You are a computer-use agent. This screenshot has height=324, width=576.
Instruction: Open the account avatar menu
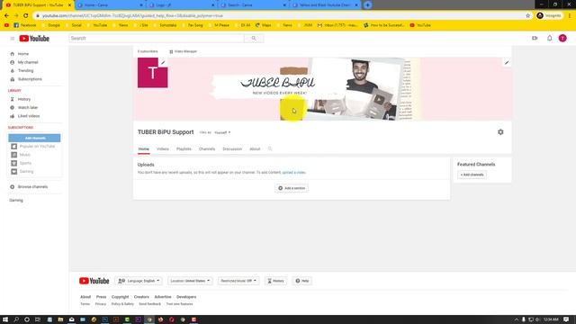562,38
